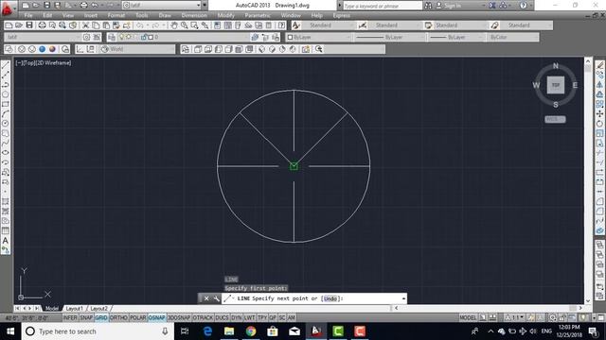The height and width of the screenshot is (340, 606).
Task: Select the Multiline Text 'A' tool
Action: pos(6,241)
